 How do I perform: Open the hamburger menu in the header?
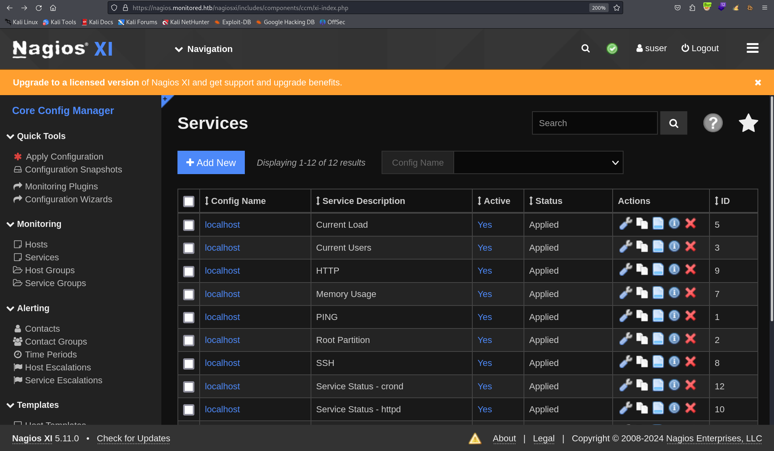[x=752, y=48]
